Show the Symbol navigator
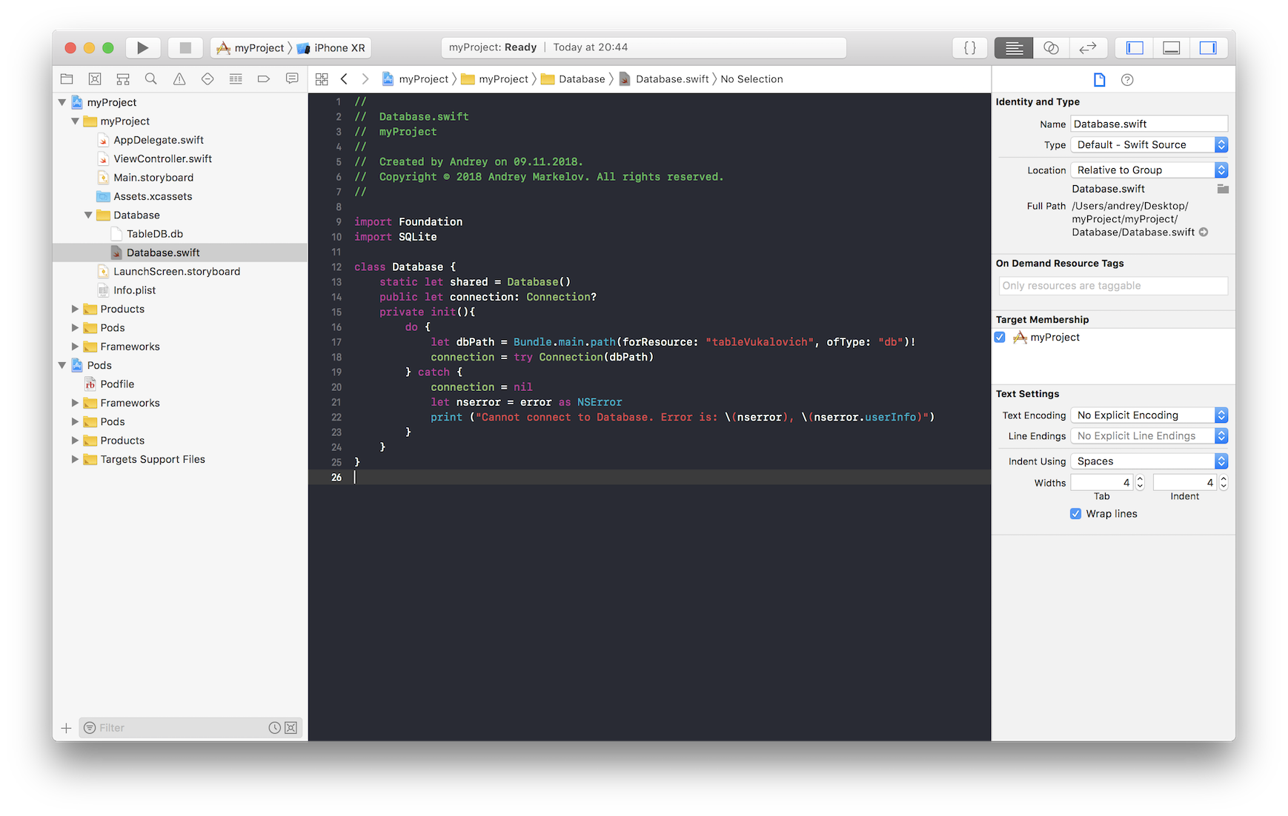 click(x=123, y=79)
